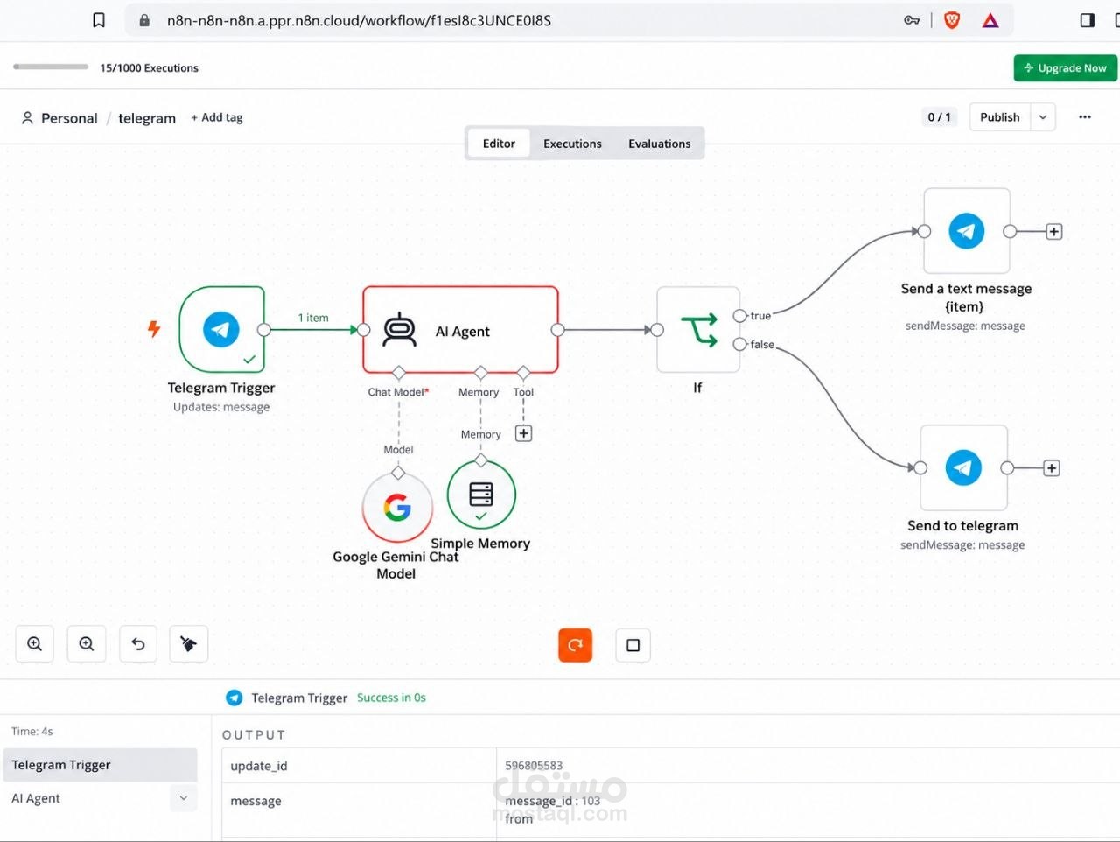Tidy up the workflow with the broom icon

(x=188, y=644)
